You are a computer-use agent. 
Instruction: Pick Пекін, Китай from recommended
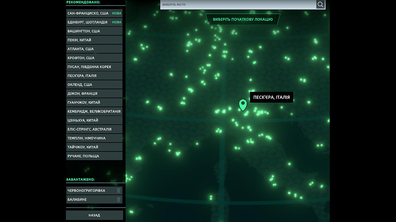(94, 40)
